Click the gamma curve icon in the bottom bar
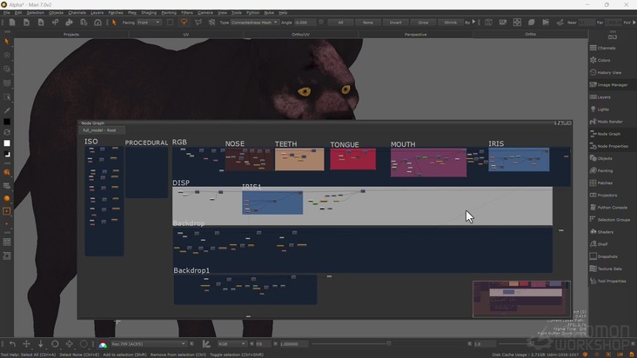637x358 pixels. (206, 344)
